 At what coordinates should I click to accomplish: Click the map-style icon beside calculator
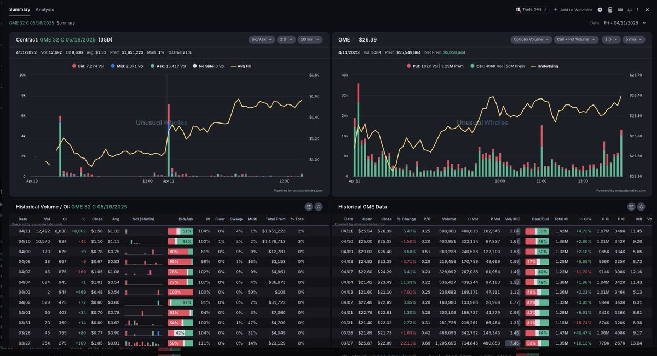[x=620, y=10]
